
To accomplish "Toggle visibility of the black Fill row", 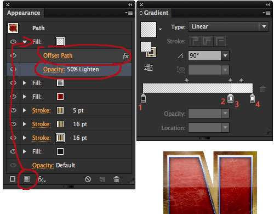I will [x=13, y=151].
